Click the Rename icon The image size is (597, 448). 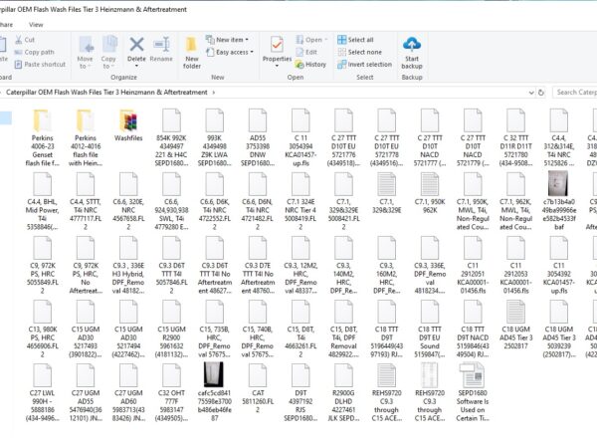point(161,45)
